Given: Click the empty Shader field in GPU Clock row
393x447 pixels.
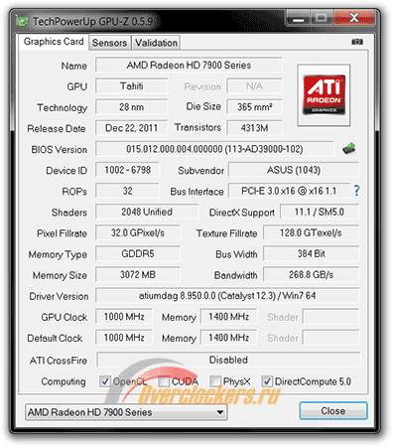Looking at the screenshot, I should point(330,317).
